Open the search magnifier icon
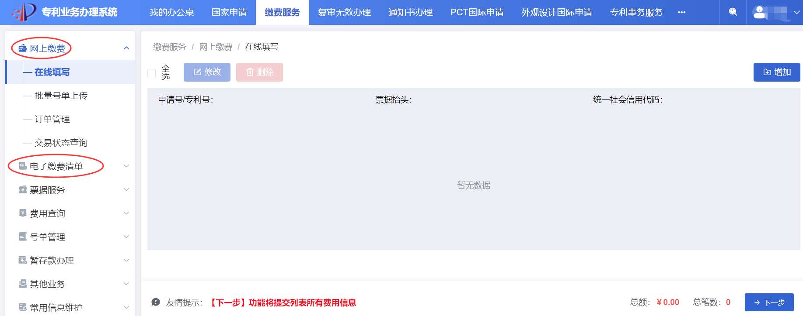Screen dimensions: 803x316 click(x=733, y=12)
